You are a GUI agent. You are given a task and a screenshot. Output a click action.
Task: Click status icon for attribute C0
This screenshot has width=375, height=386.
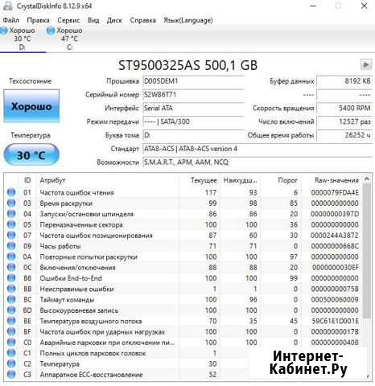click(x=11, y=343)
